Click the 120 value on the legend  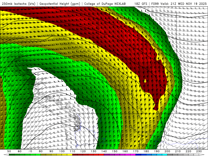83,151
